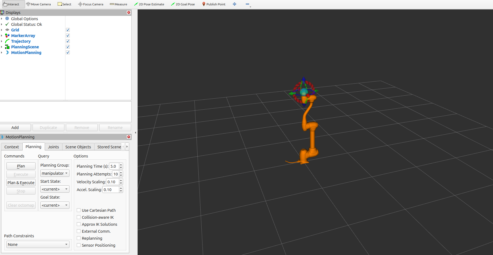
Task: Decrease Planning Time with down arrow
Action: pos(121,168)
